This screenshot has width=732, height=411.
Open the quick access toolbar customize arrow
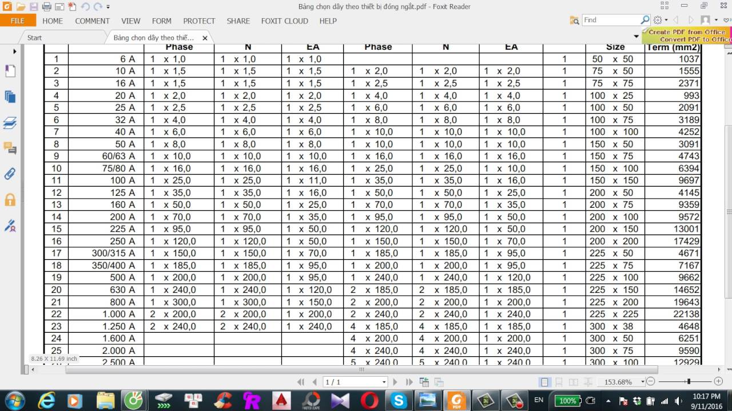[x=108, y=7]
